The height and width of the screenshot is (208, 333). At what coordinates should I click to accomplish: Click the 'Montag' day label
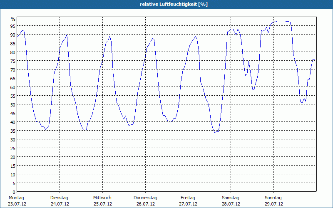[16, 198]
